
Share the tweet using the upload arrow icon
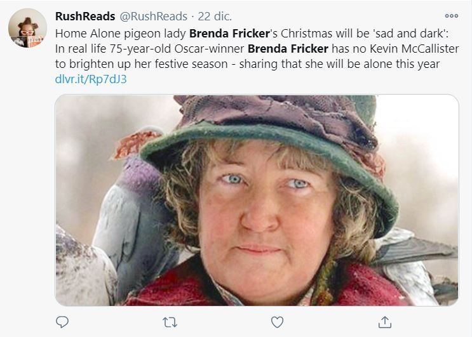[x=384, y=322]
